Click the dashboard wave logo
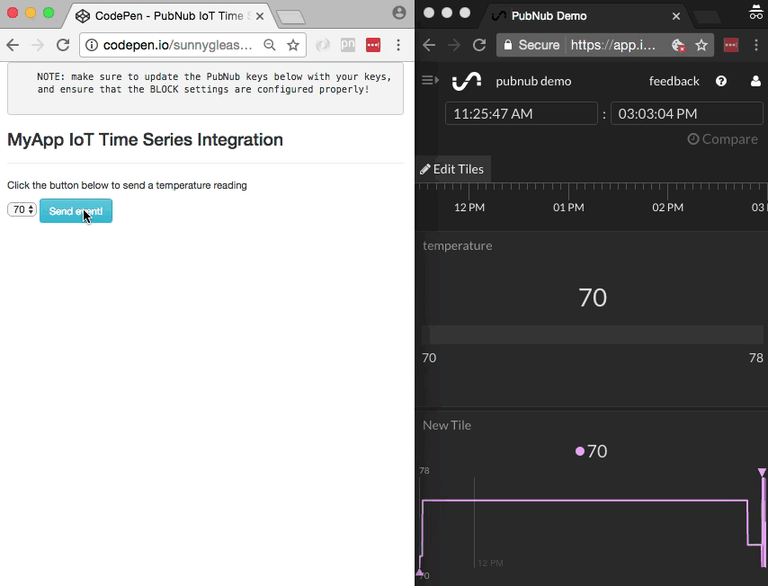 466,81
